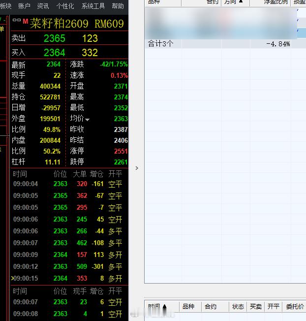
Task: Open the 板块 menu
Action: click(6, 6)
